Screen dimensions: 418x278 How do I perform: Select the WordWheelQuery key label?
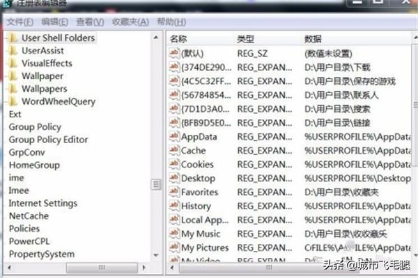59,101
